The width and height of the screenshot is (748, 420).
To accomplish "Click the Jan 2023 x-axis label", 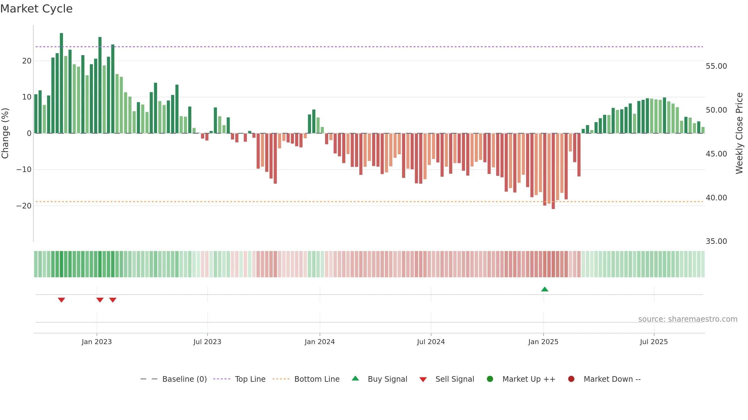I will (97, 342).
